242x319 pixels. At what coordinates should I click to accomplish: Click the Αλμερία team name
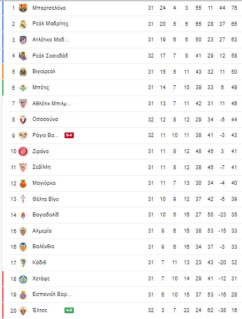[42, 231]
